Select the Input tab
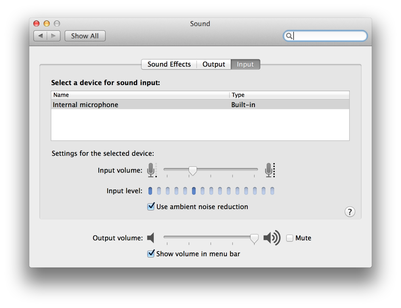The height and width of the screenshot is (308, 401). coord(245,64)
